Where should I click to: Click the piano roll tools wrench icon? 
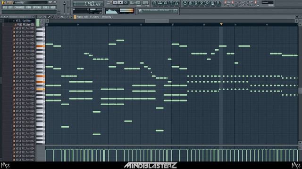(x=41, y=17)
